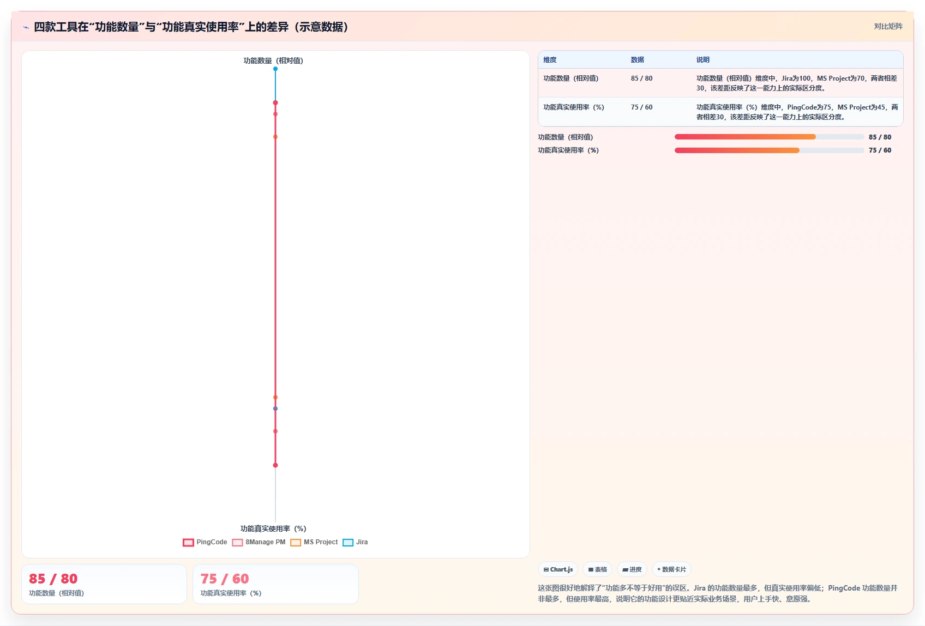Screen dimensions: 925x626
Task: Select the 维度 column header
Action: [550, 60]
